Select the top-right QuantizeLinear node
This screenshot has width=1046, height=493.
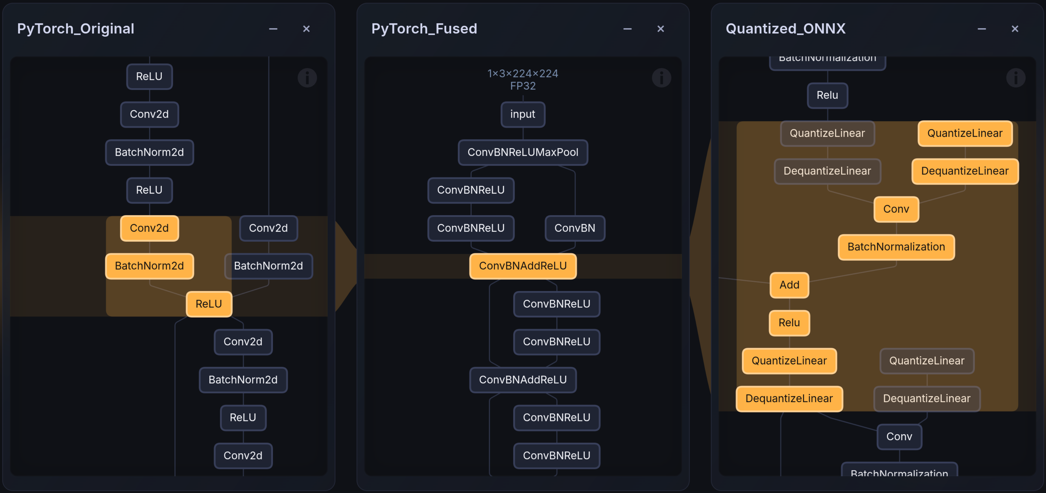tap(965, 133)
